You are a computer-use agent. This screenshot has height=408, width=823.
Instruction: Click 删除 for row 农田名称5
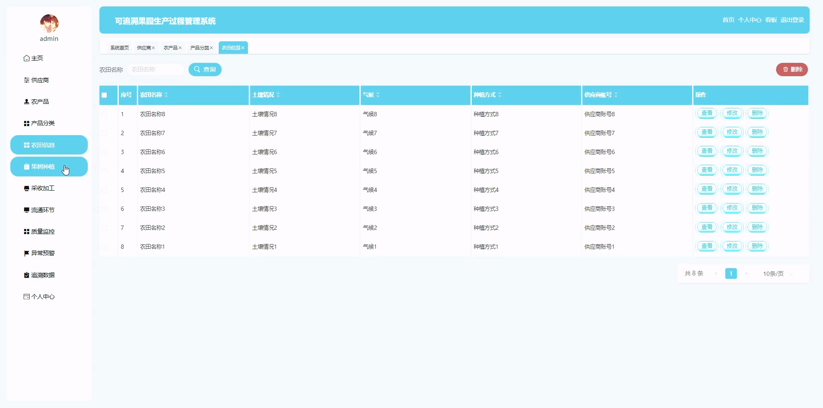[757, 170]
